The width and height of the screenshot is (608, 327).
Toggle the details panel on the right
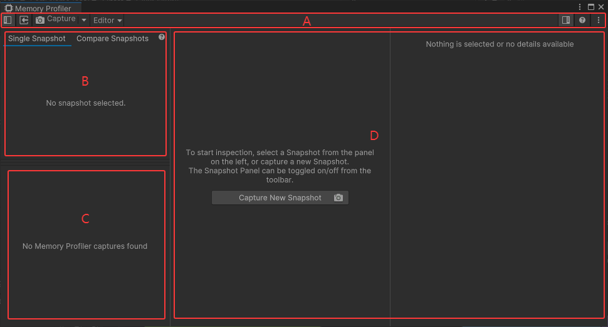[566, 20]
